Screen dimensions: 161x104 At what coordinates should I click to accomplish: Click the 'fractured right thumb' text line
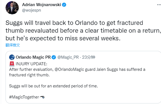coord(29,75)
